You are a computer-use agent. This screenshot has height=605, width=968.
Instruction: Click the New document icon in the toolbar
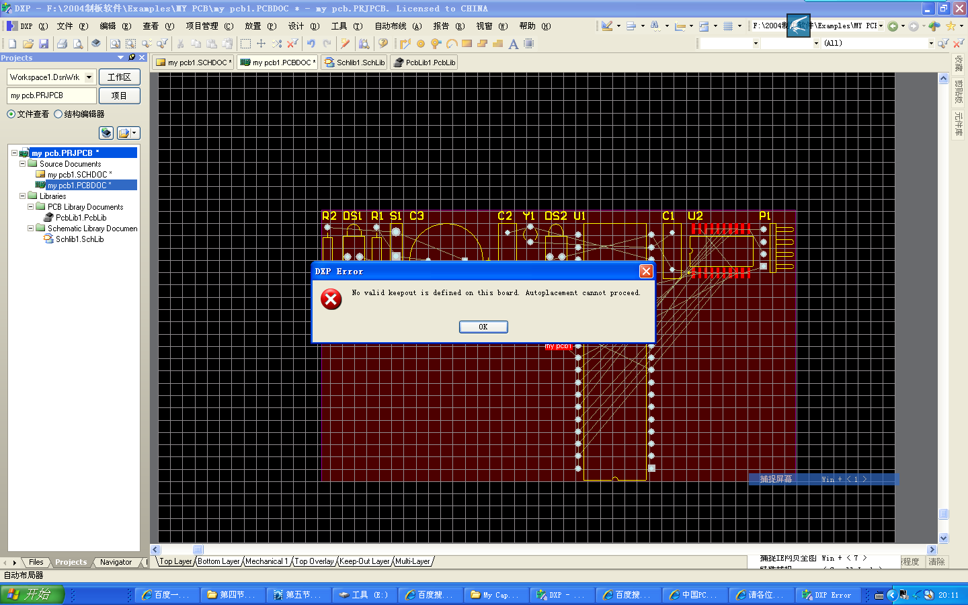click(13, 44)
